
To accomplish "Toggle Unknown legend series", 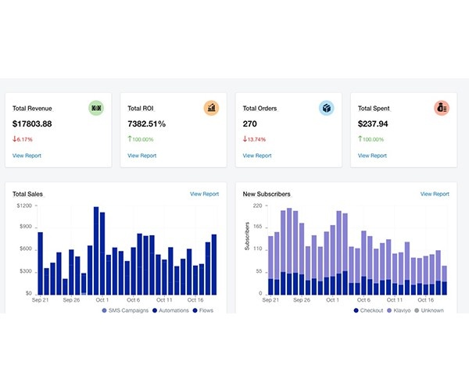I will point(429,310).
